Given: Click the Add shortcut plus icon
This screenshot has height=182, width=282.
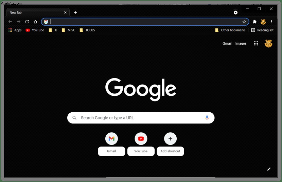Looking at the screenshot, I should (x=170, y=139).
